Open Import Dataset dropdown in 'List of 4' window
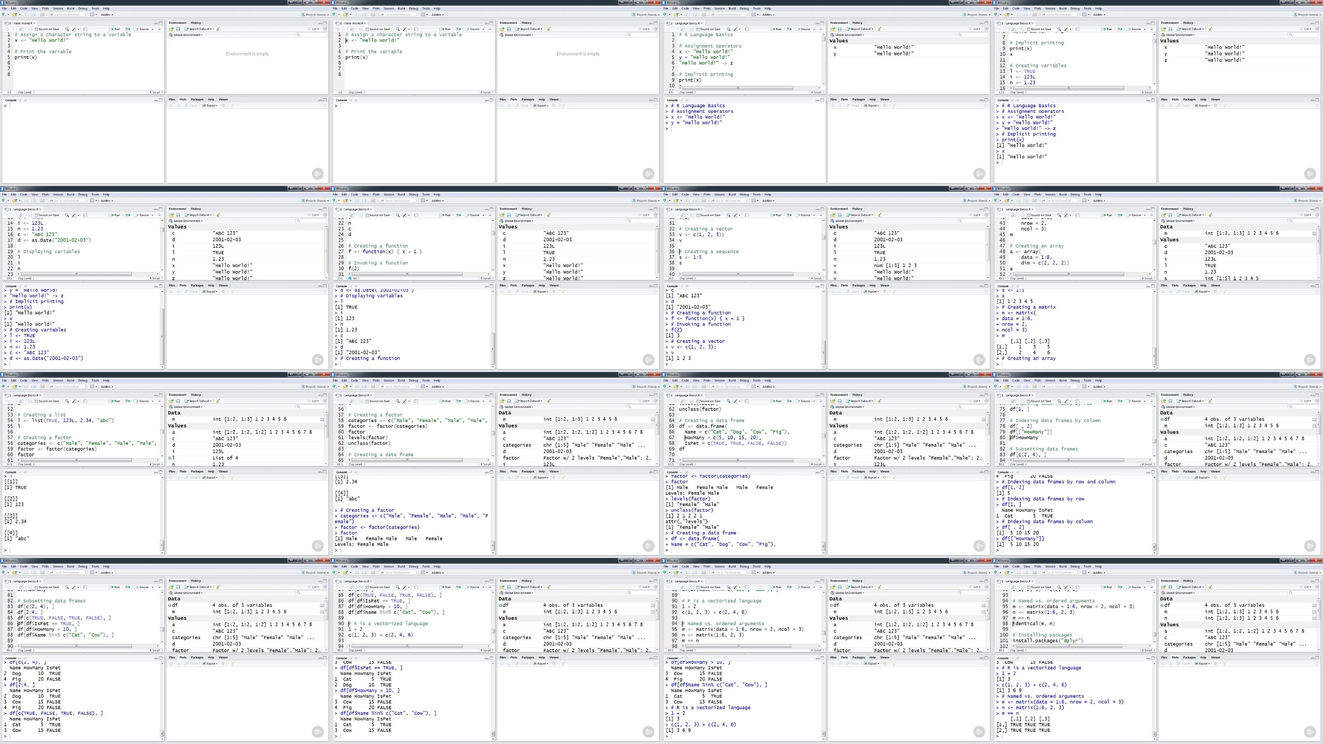 [198, 401]
